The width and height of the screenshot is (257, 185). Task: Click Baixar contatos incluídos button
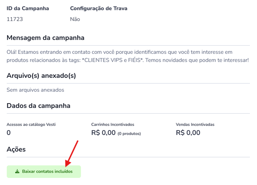pos(44,172)
